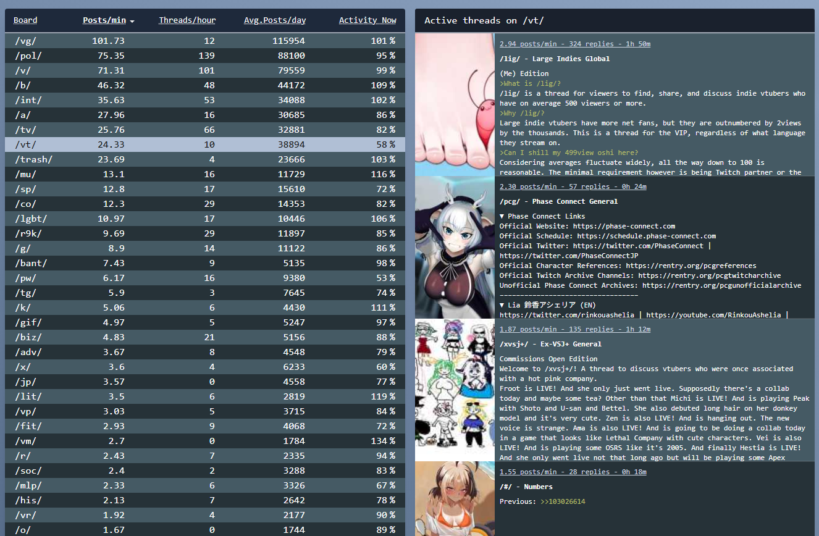The image size is (819, 536).
Task: Select the /vg/ board row
Action: (x=205, y=41)
